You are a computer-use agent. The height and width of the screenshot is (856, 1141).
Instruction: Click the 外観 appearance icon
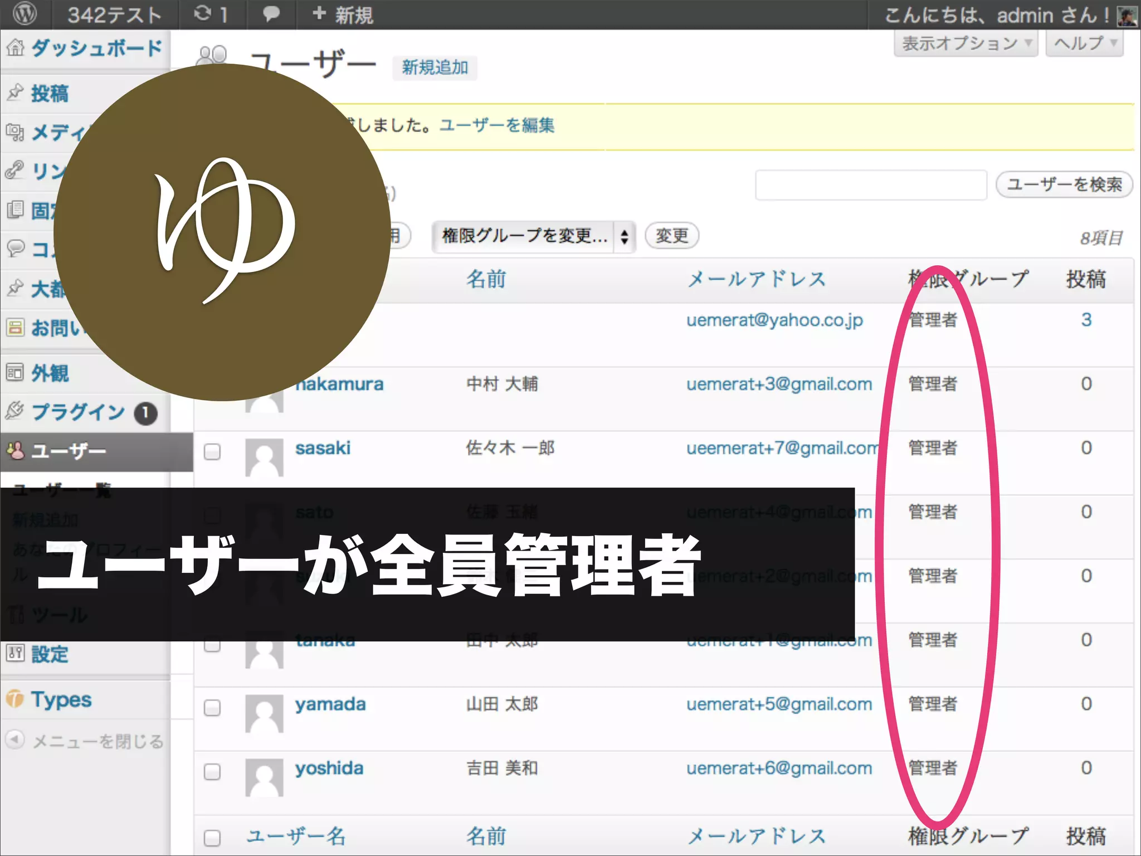coord(15,372)
